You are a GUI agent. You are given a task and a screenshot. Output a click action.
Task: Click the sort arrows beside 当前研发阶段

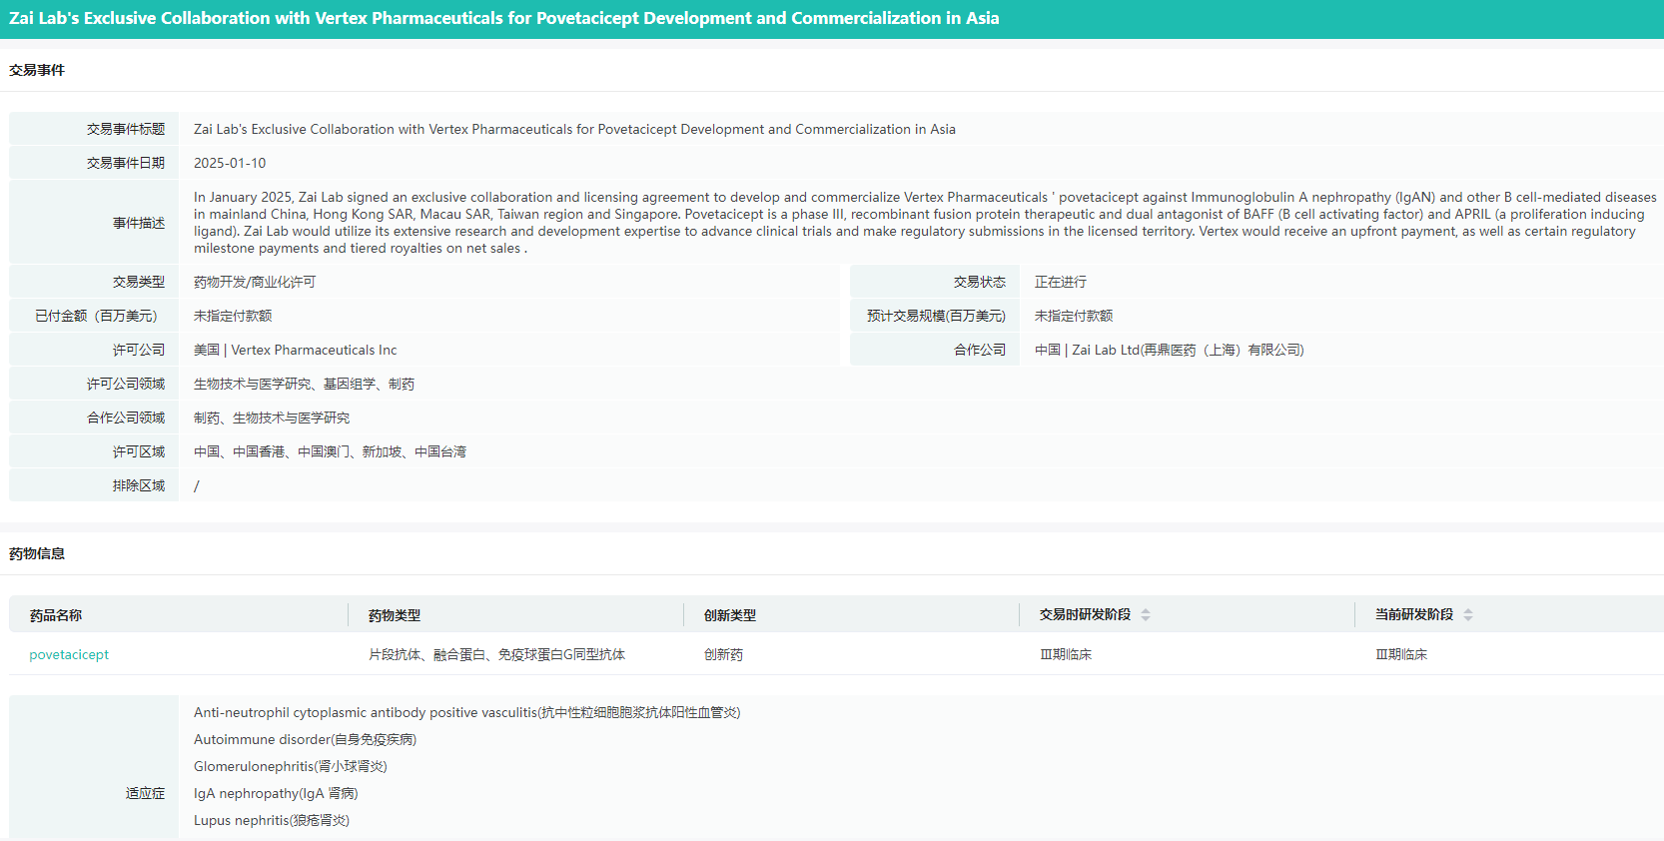[x=1468, y=615]
